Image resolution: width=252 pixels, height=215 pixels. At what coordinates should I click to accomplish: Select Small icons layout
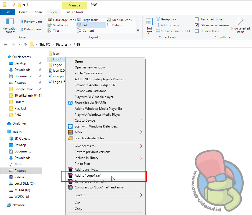tap(58, 25)
